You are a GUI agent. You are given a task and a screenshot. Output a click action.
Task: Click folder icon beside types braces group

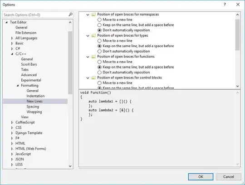[93, 36]
